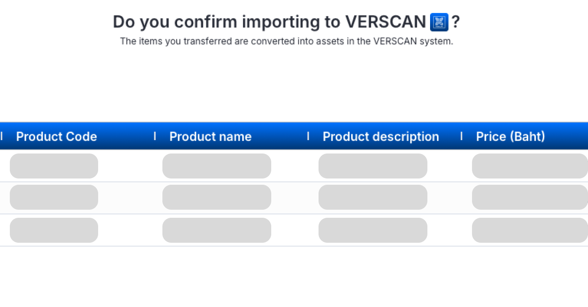This screenshot has width=588, height=307.
Task: Select first row Product Code placeholder cell
Action: pyautogui.click(x=54, y=166)
